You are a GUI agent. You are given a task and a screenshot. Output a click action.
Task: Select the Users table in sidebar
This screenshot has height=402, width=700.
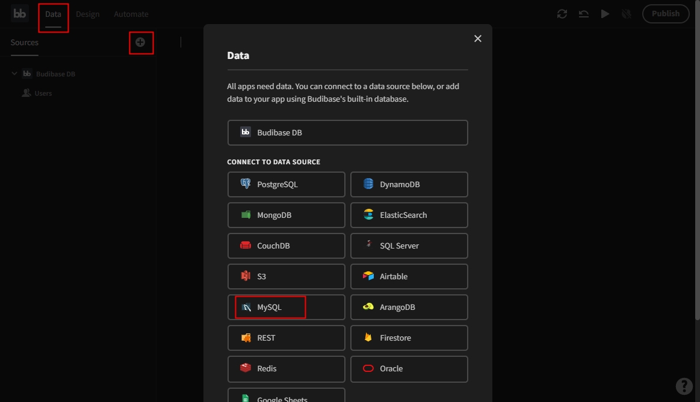[43, 93]
